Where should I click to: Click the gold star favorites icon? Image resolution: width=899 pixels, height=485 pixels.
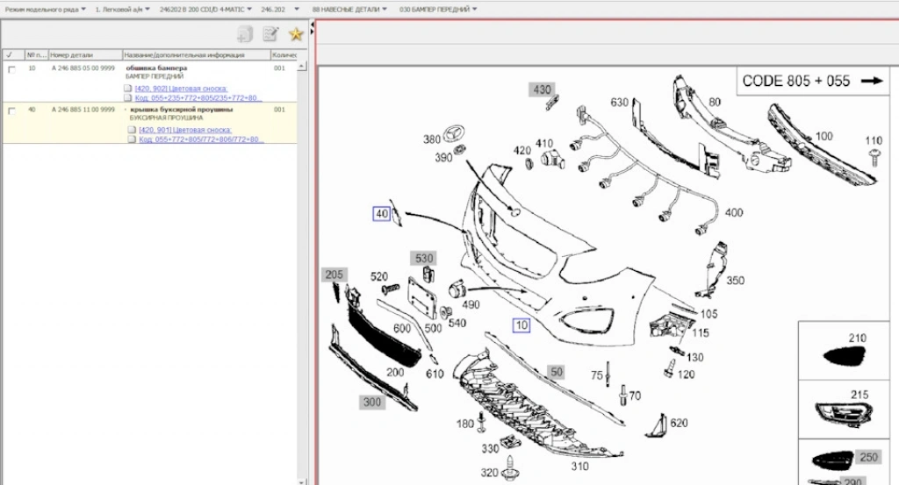[296, 34]
